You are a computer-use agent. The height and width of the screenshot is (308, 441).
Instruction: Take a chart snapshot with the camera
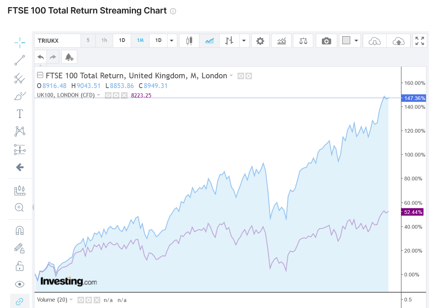[x=326, y=41]
